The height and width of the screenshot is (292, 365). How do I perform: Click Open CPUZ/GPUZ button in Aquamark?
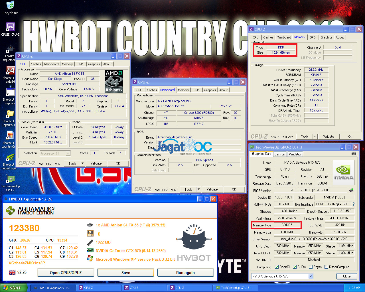point(66,273)
